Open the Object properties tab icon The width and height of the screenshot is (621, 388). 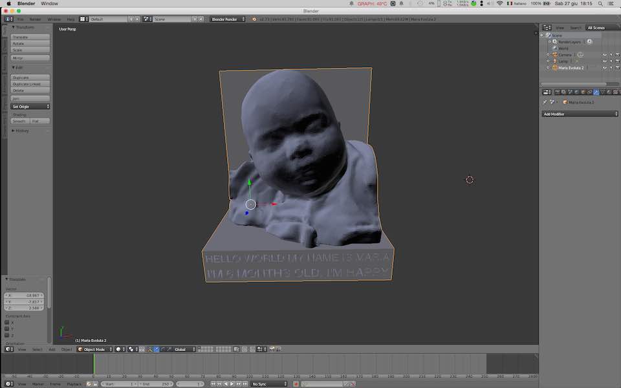[x=583, y=92]
